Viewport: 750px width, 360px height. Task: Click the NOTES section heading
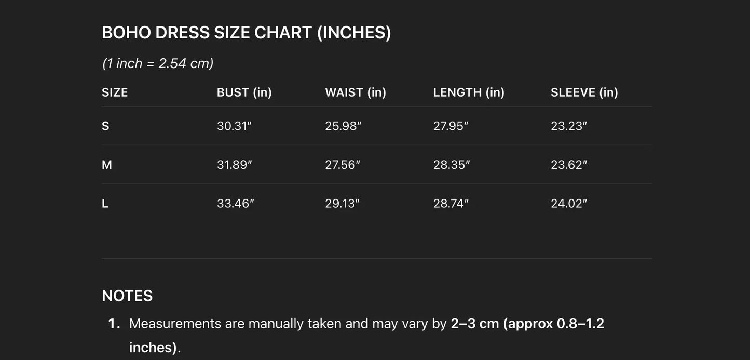click(x=127, y=296)
